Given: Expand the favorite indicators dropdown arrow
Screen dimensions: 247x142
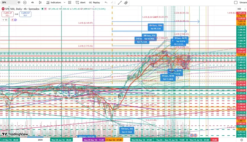Looking at the screenshot, I should (x=64, y=2).
